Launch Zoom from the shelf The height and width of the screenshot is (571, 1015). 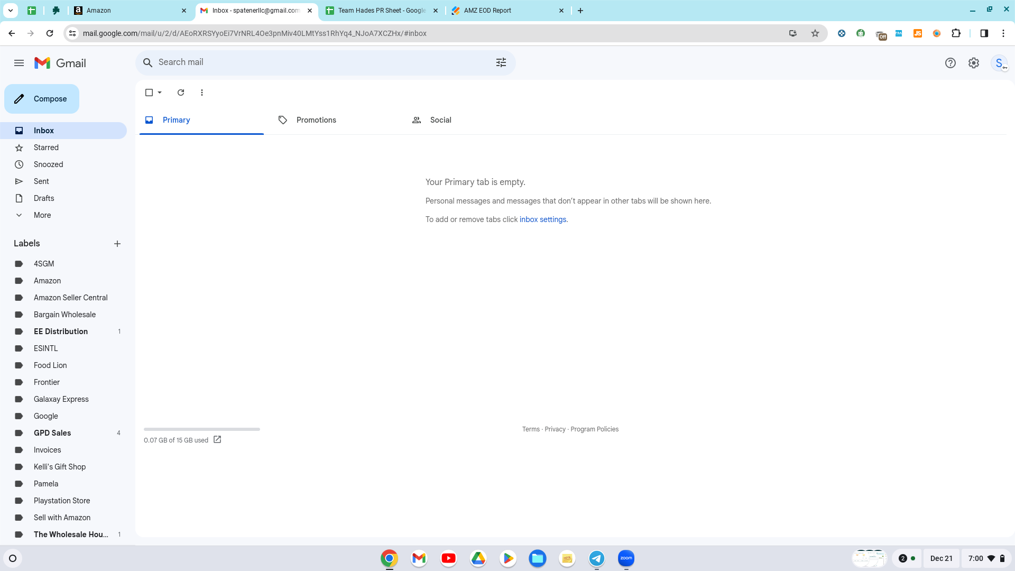pos(626,558)
